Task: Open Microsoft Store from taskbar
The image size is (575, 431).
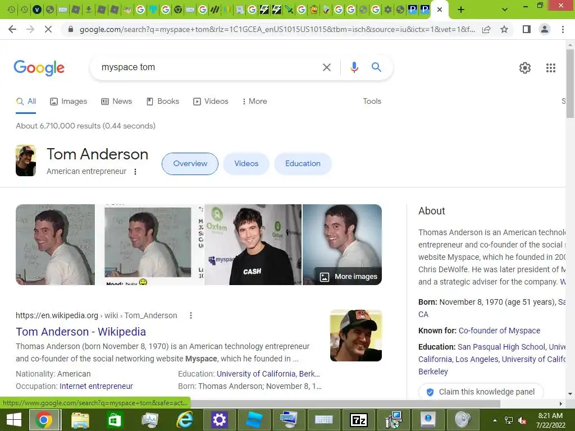Action: point(114,420)
